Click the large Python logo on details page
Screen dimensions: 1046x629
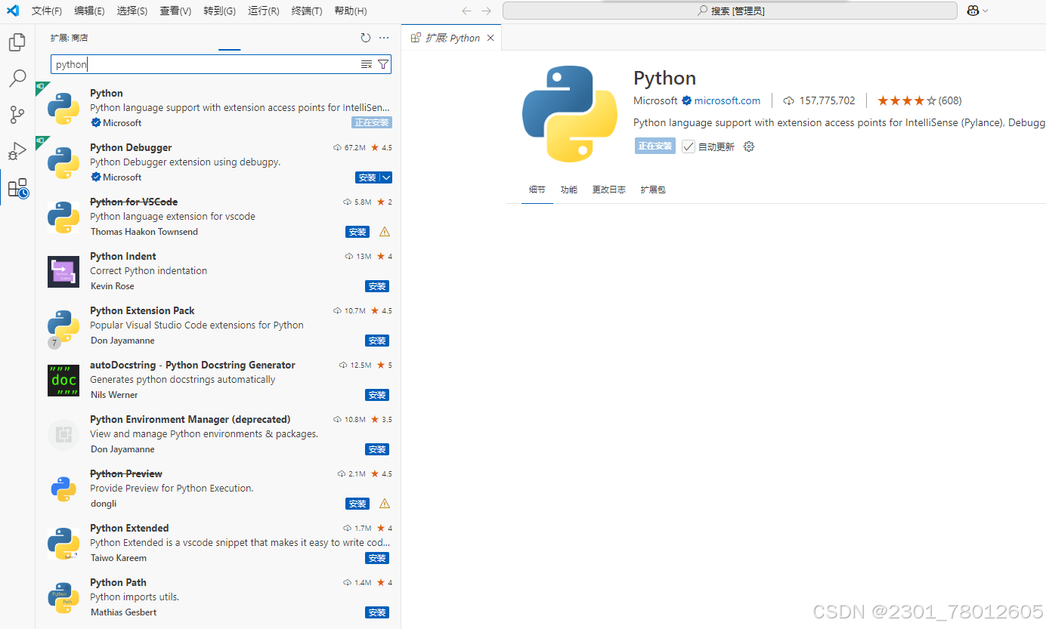point(570,114)
